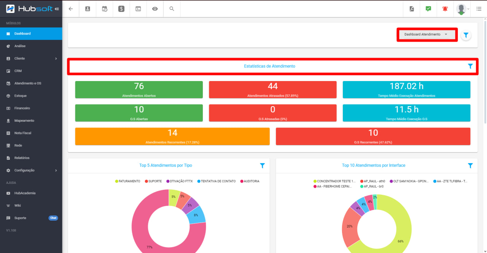Toggle AUDITORIA legend entry
This screenshot has width=487, height=253.
(x=250, y=181)
